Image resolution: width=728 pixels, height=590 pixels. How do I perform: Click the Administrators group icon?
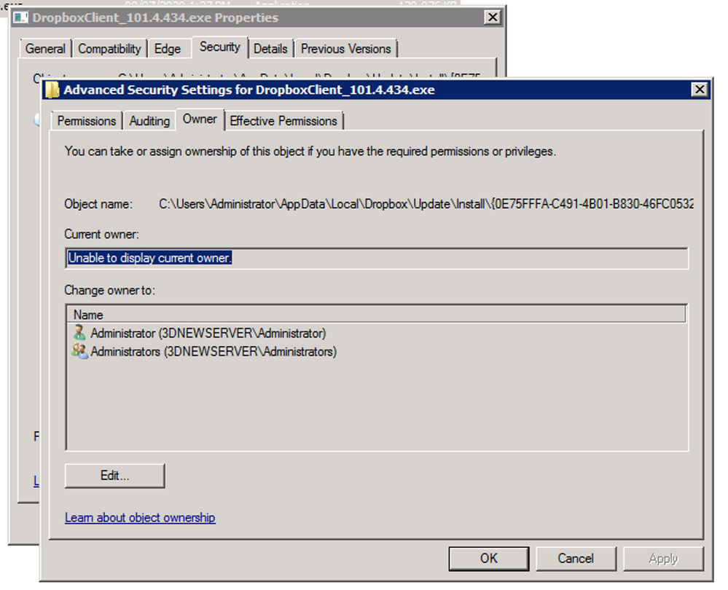(x=79, y=351)
